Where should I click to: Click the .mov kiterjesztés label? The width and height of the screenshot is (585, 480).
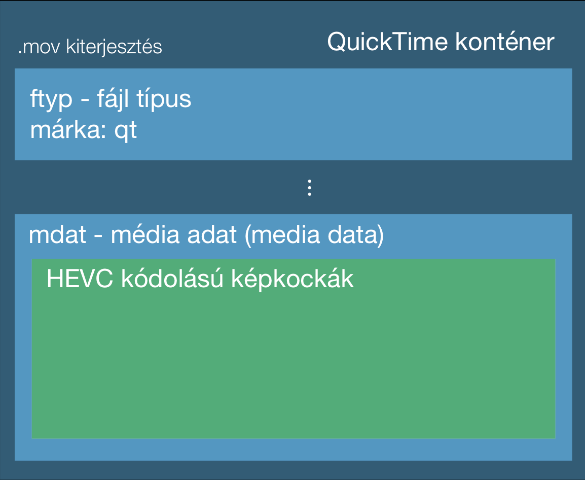[90, 47]
